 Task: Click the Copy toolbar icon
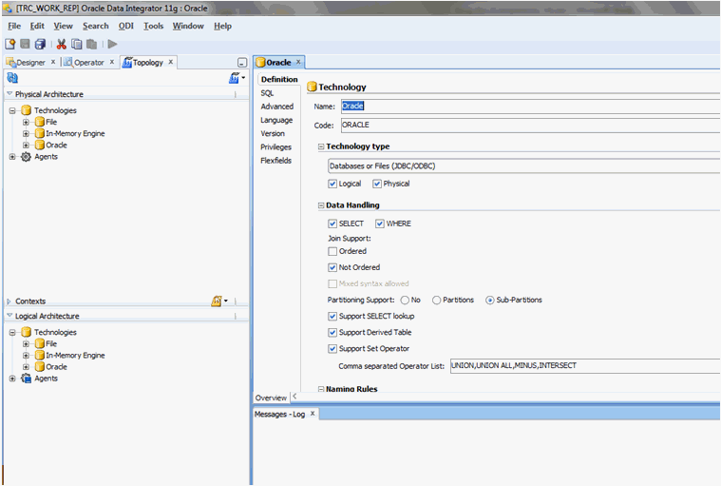76,44
